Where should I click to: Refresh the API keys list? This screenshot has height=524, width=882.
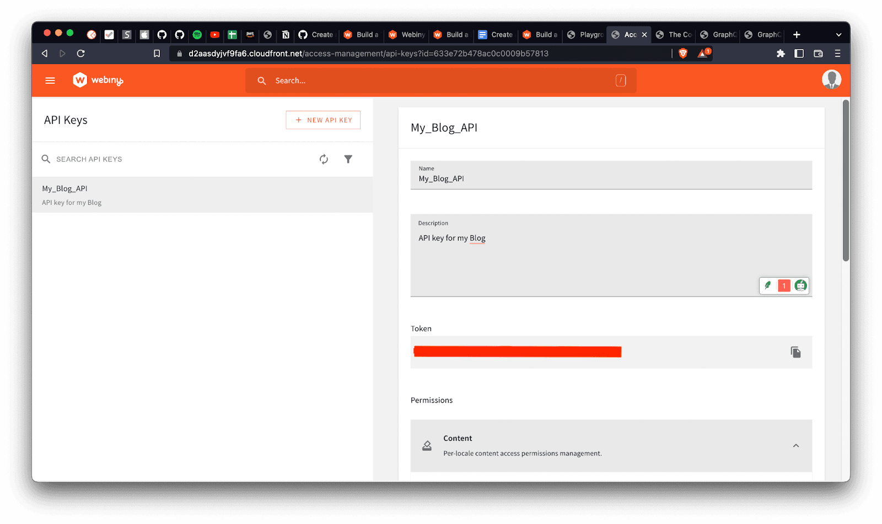tap(324, 159)
